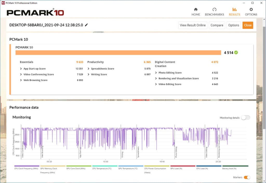Click the vertical scrollbar thumb
The height and width of the screenshot is (183, 266).
click(264, 77)
